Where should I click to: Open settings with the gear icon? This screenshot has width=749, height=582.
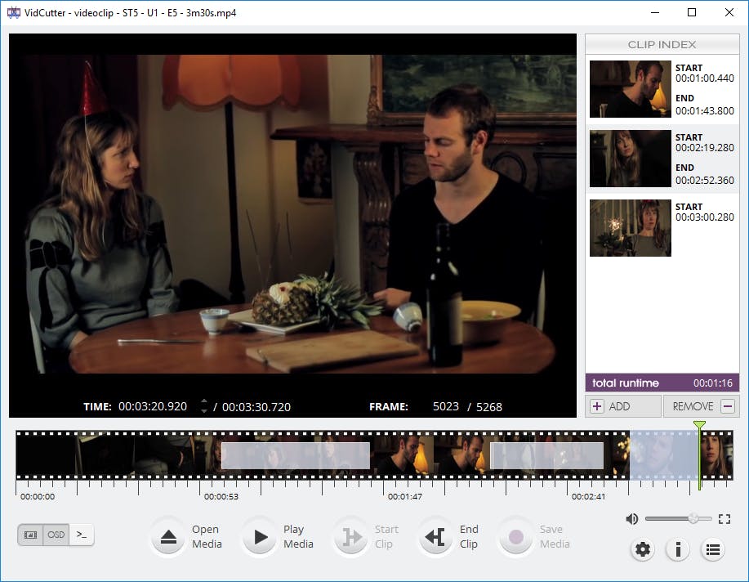(643, 549)
